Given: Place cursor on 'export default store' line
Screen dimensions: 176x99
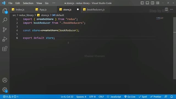Looking at the screenshot, I should pos(39,38).
